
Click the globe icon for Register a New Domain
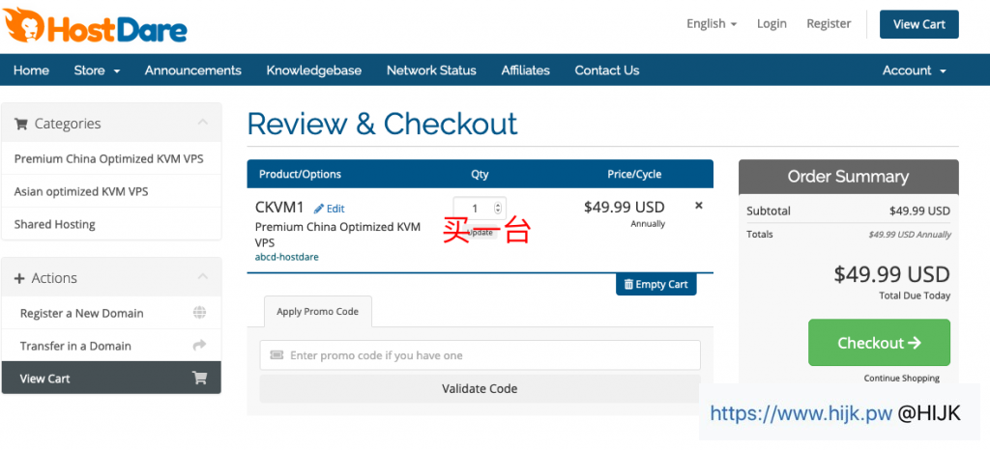point(199,313)
